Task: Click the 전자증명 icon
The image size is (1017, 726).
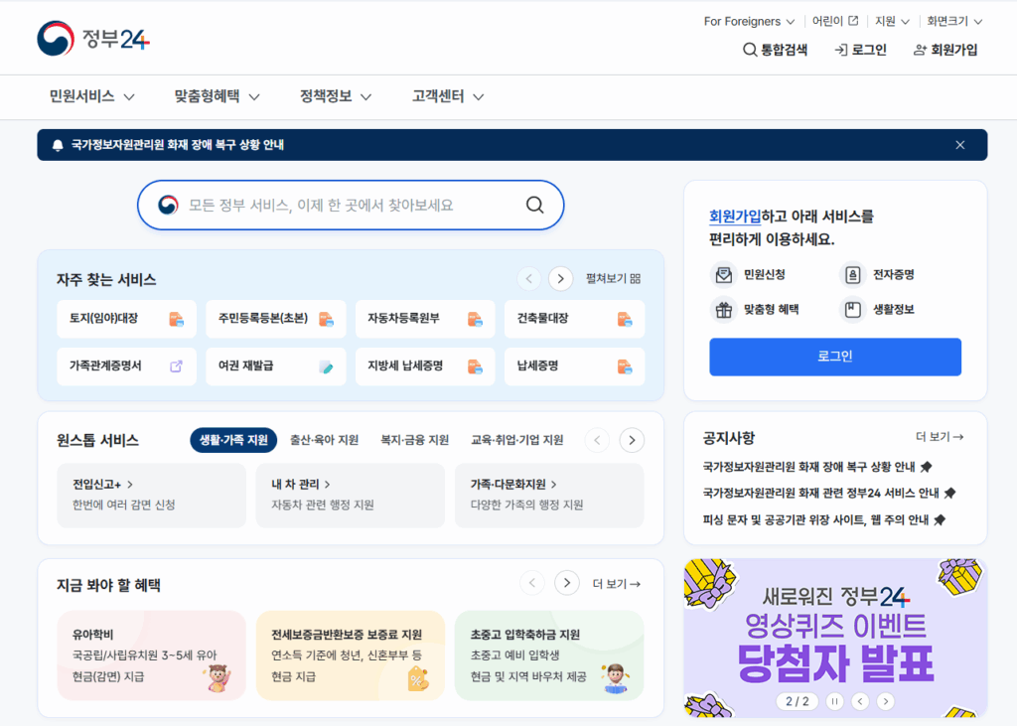Action: pyautogui.click(x=852, y=275)
